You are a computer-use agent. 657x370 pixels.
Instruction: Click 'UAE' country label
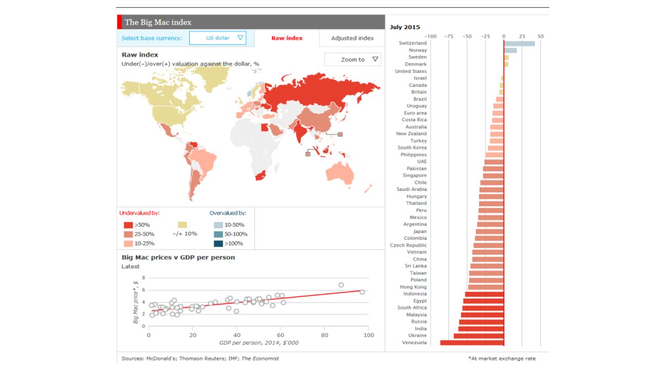(422, 161)
